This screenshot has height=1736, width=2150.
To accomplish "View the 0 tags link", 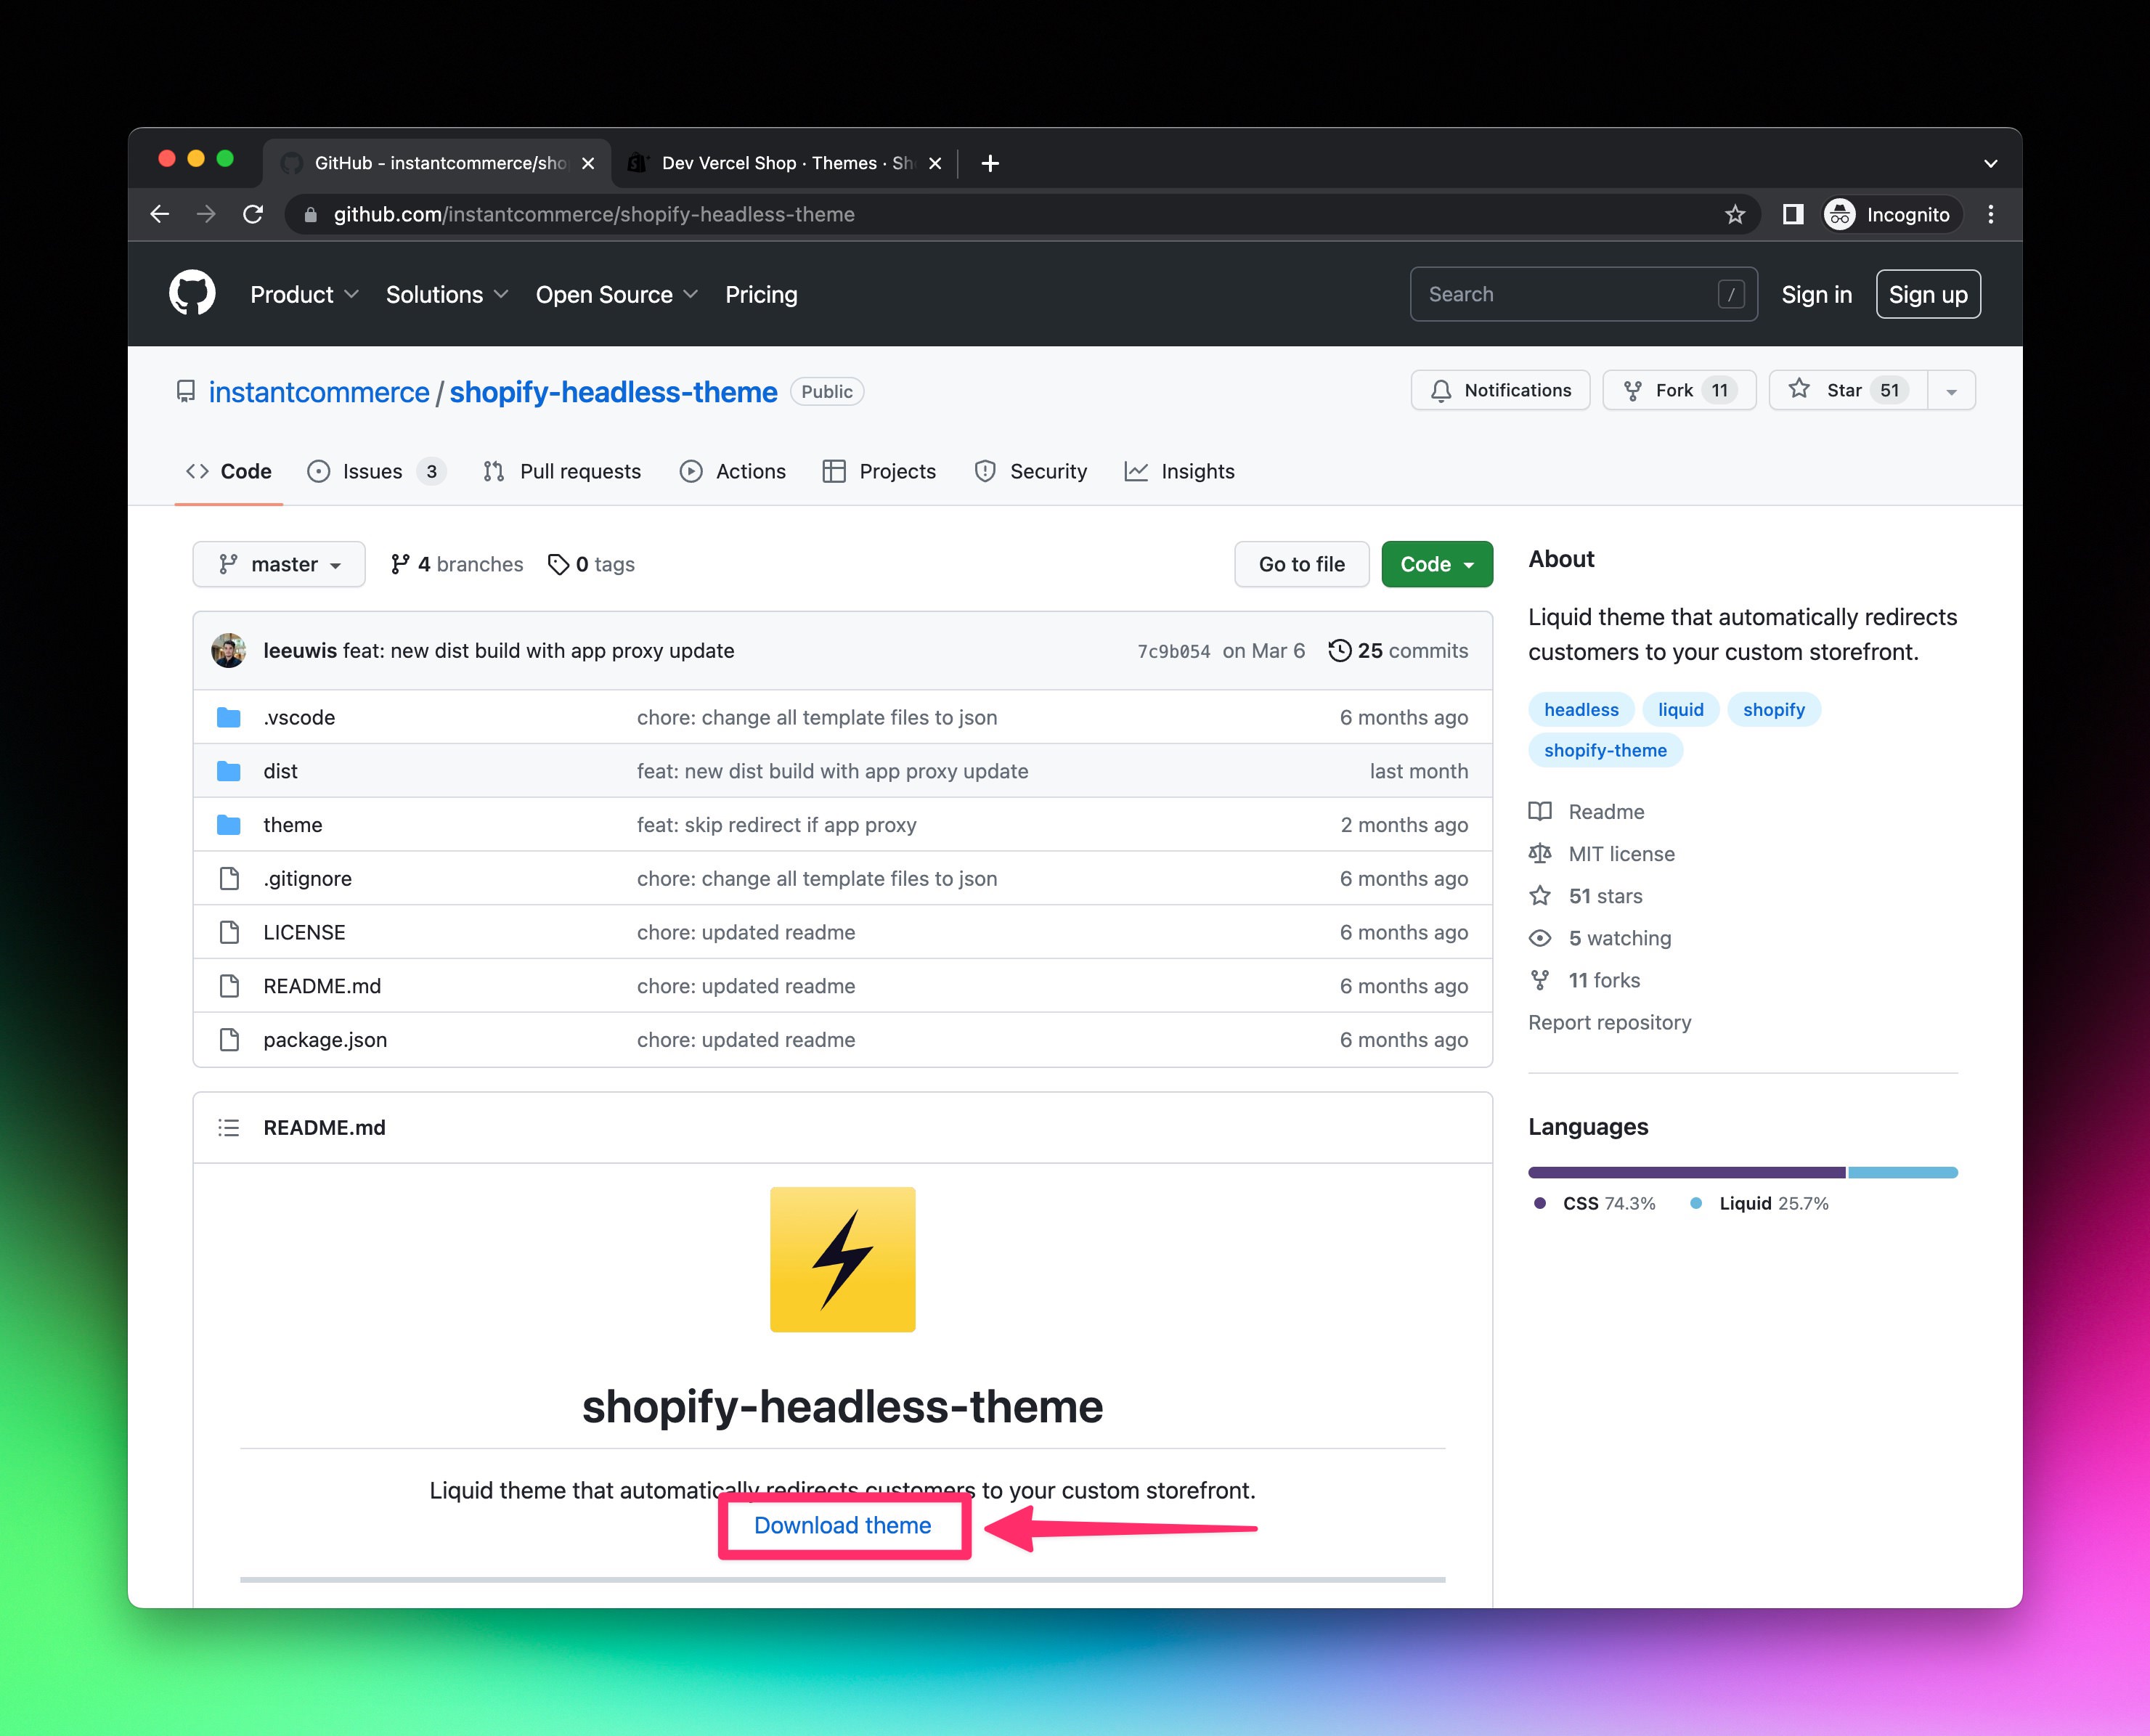I will (592, 564).
